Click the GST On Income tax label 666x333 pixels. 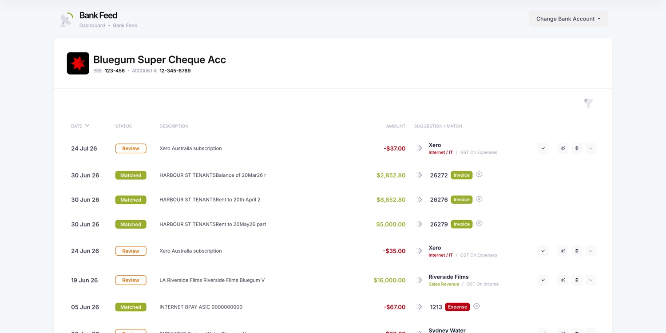coord(483,284)
